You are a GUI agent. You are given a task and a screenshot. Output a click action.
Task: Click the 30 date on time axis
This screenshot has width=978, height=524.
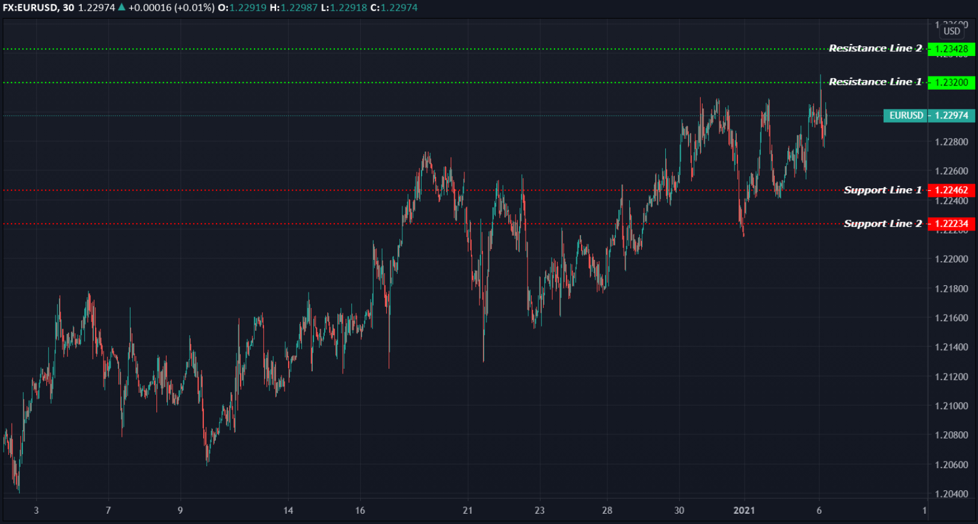(x=679, y=510)
